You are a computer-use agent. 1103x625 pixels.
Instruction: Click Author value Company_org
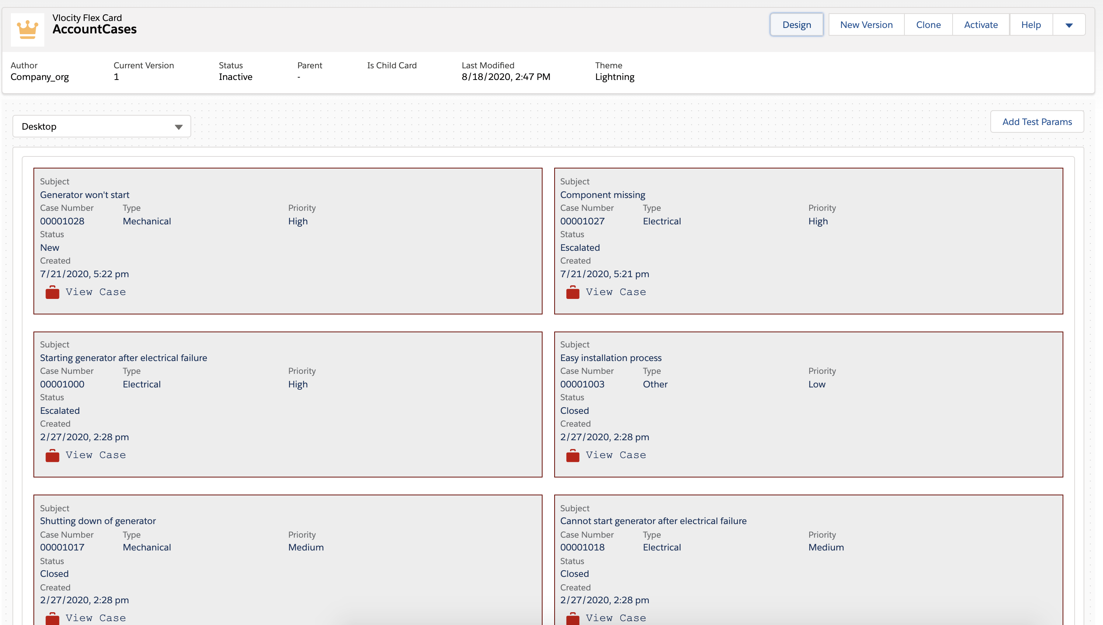40,77
